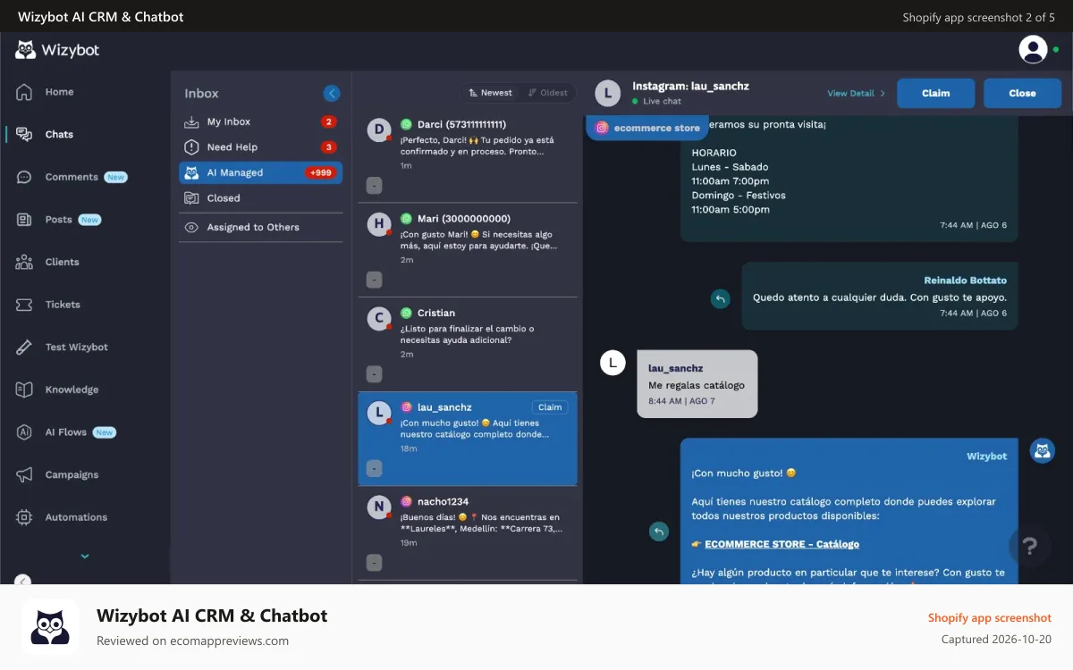Viewport: 1073px width, 670px height.
Task: Sort conversations by Newest
Action: pos(490,93)
